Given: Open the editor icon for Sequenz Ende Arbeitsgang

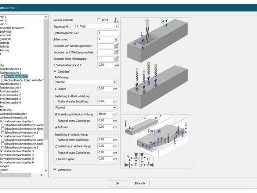Looking at the screenshot, I should (116, 58).
